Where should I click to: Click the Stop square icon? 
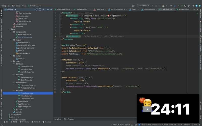(x=166, y=6)
